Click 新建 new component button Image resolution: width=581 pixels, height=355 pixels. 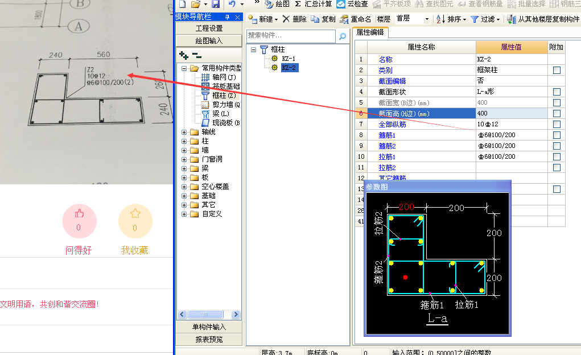coord(263,19)
